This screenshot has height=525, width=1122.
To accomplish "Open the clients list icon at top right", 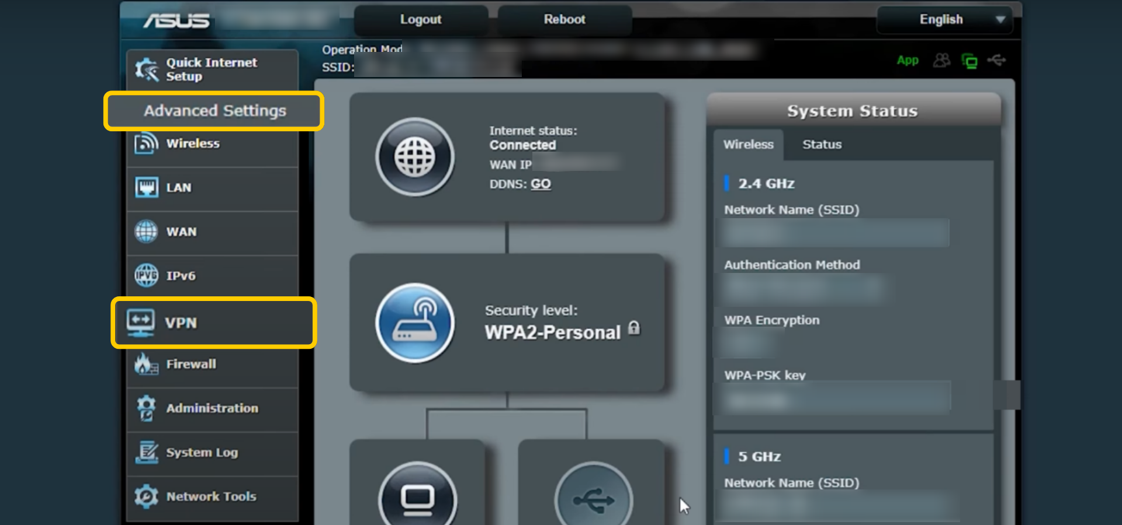I will pos(941,60).
